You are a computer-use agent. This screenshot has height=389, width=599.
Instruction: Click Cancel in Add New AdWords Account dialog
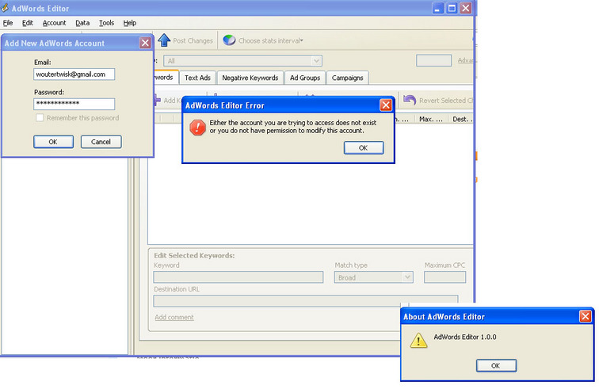(x=101, y=142)
